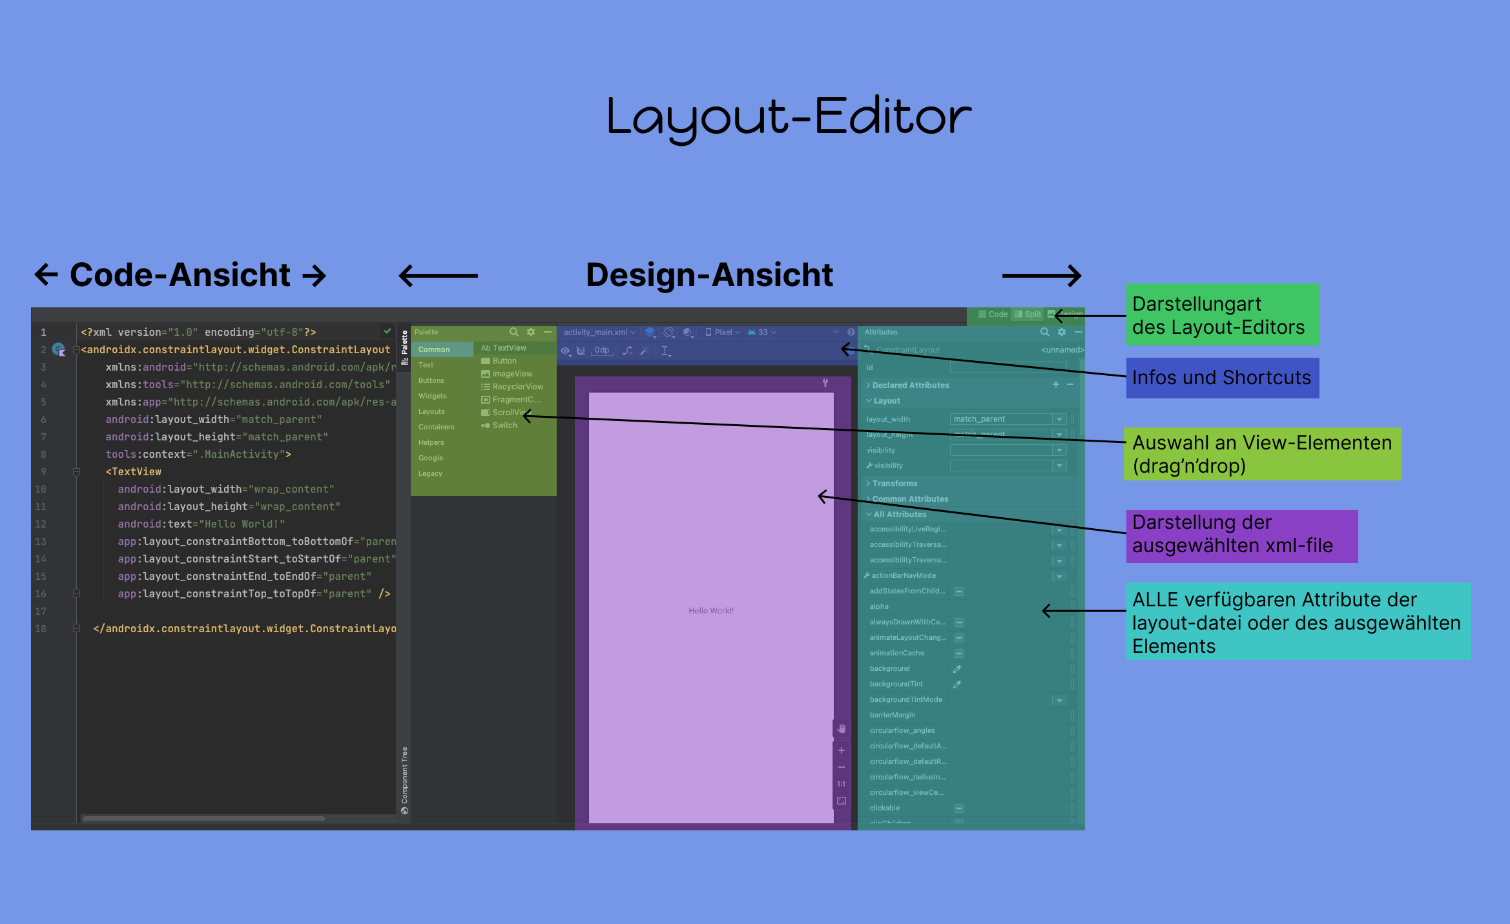Click the design surface layers icon
Viewport: 1510px width, 924px height.
[x=650, y=332]
